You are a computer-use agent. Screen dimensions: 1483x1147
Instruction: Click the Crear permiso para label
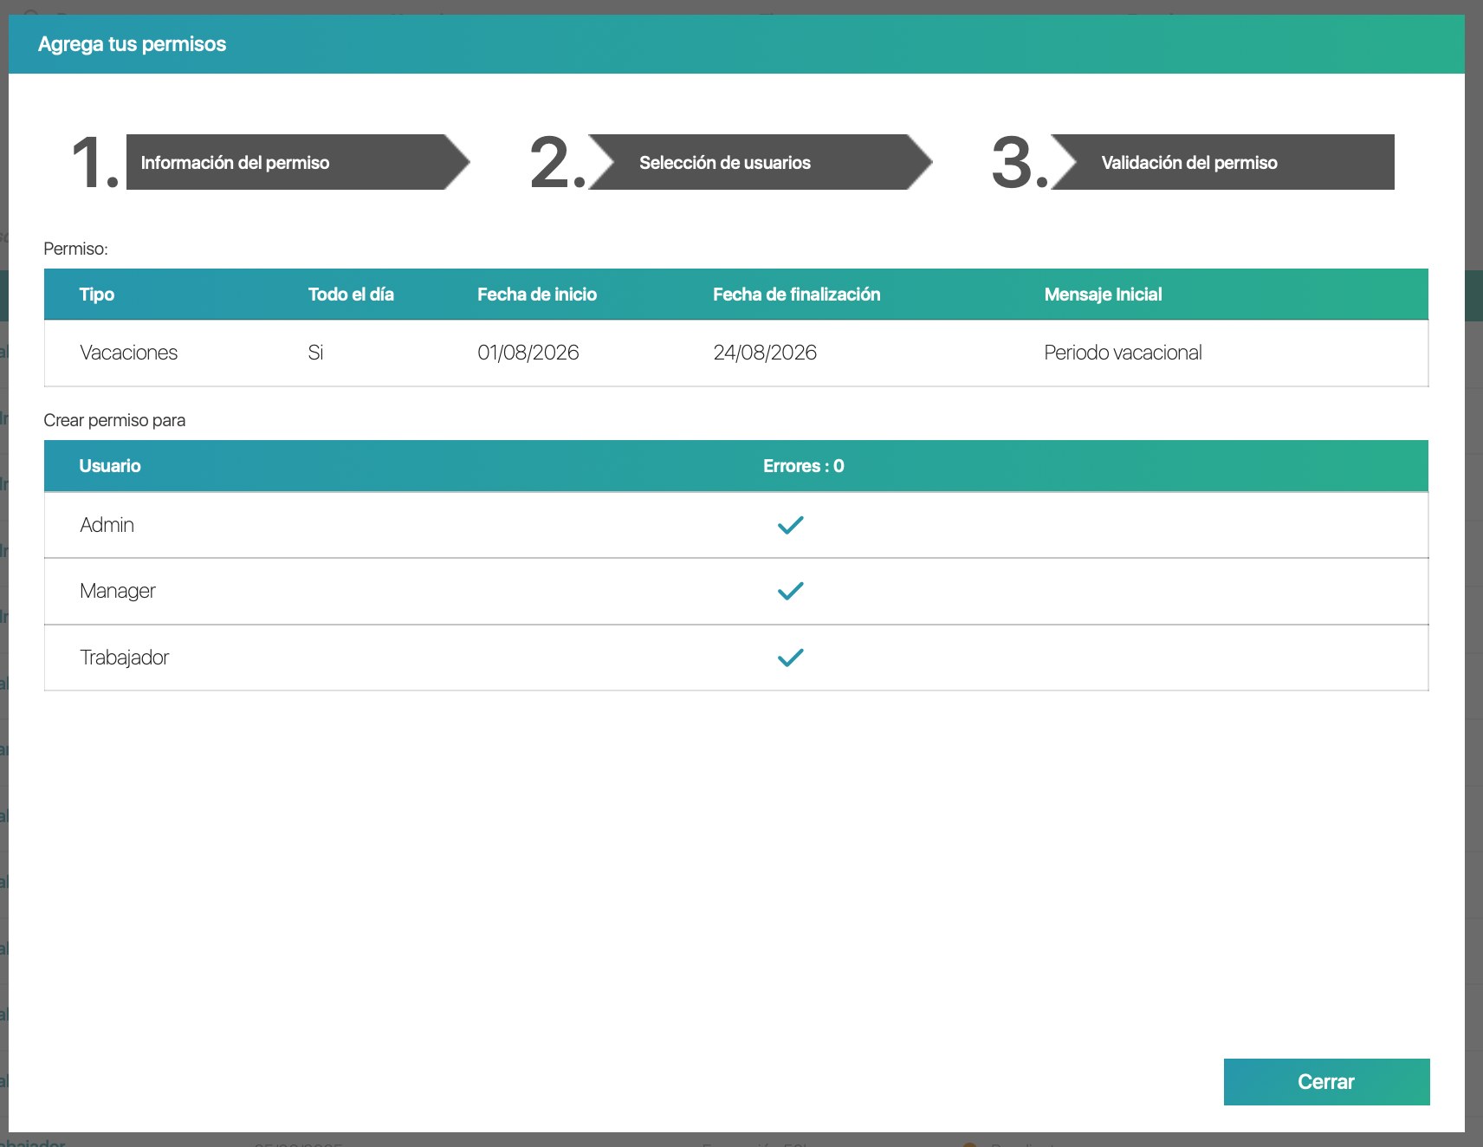point(114,420)
